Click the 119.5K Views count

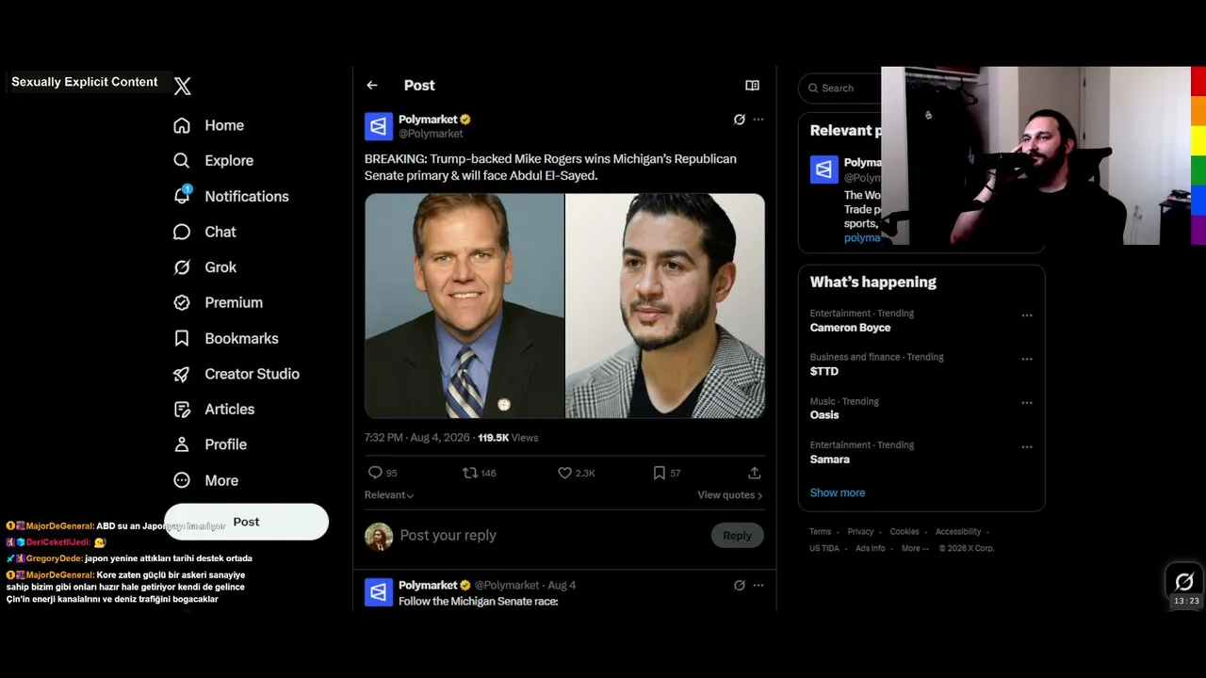pos(508,438)
